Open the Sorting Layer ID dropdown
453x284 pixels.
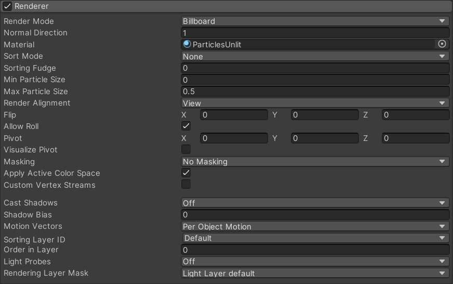pyautogui.click(x=316, y=238)
